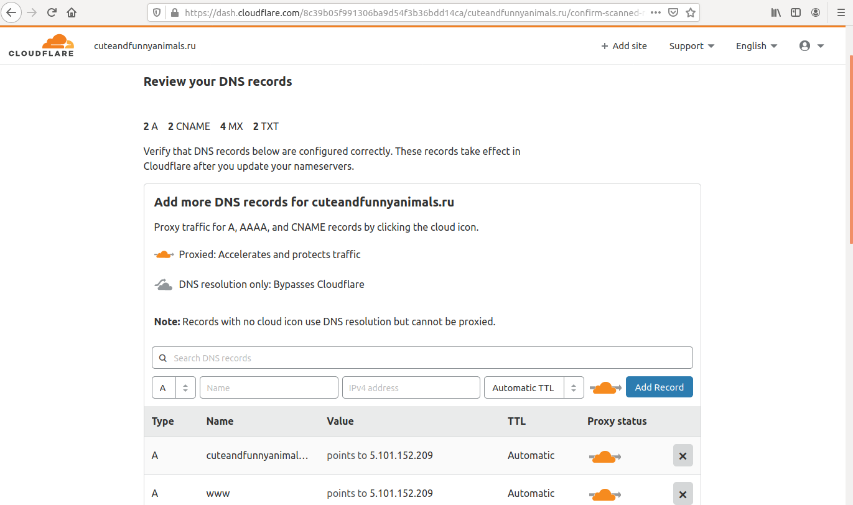Toggle proxy cloud in new record row
This screenshot has height=505, width=853.
(x=605, y=387)
